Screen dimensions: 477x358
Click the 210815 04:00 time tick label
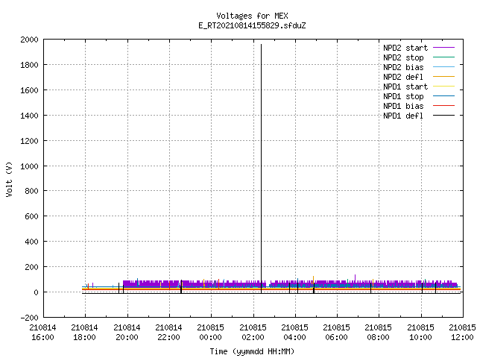click(295, 333)
